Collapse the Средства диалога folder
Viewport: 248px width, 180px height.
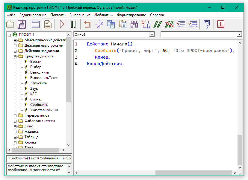[x=15, y=57]
